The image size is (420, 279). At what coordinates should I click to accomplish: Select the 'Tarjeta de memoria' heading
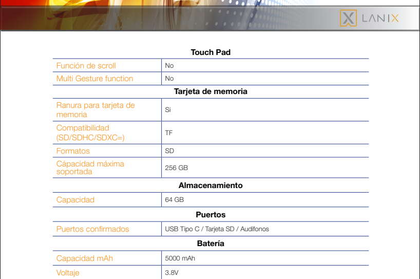point(211,91)
